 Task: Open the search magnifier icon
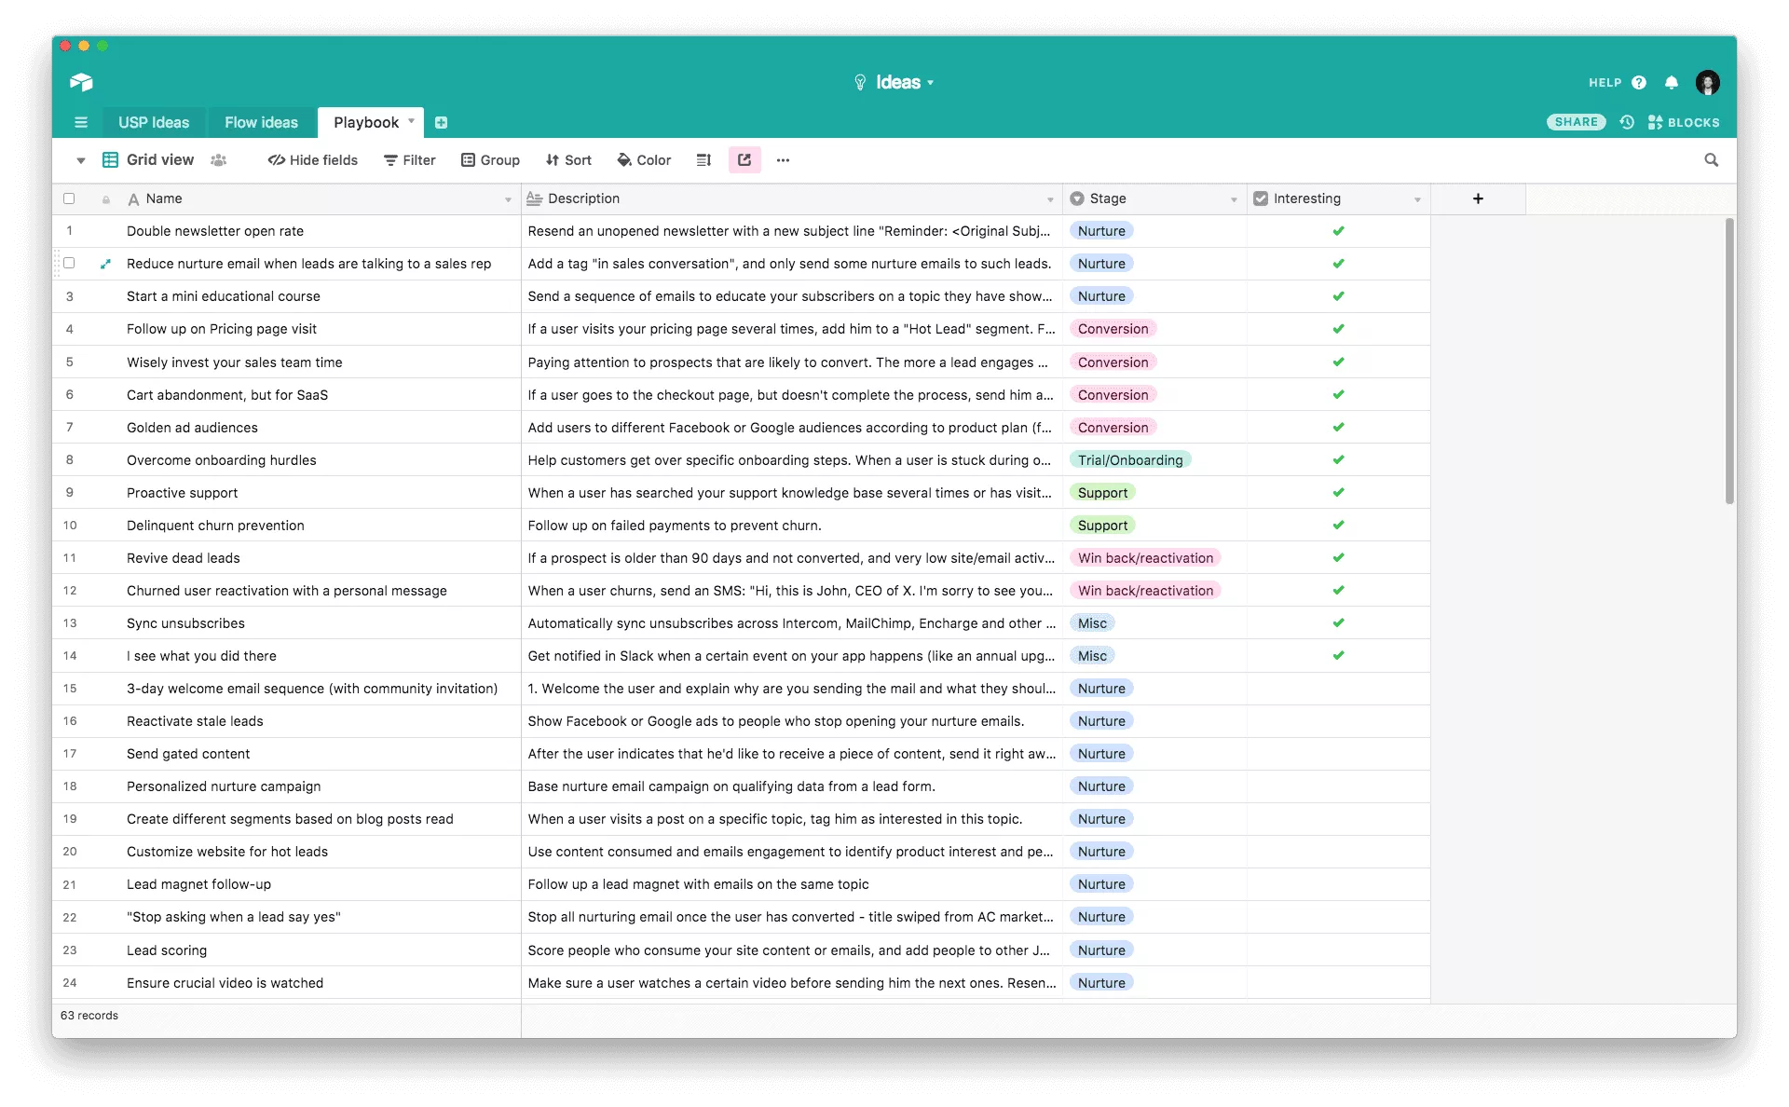click(x=1711, y=160)
